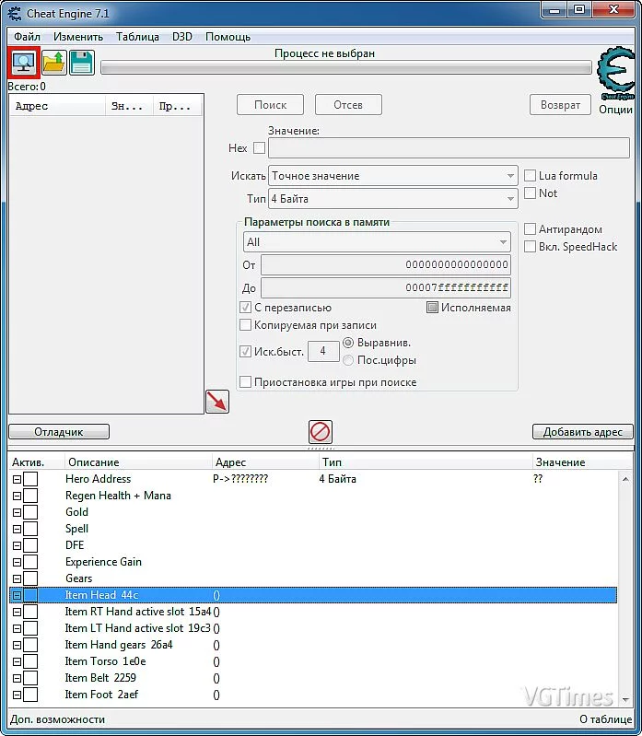
Task: Open Доп. возможности in status bar
Action: (x=58, y=719)
